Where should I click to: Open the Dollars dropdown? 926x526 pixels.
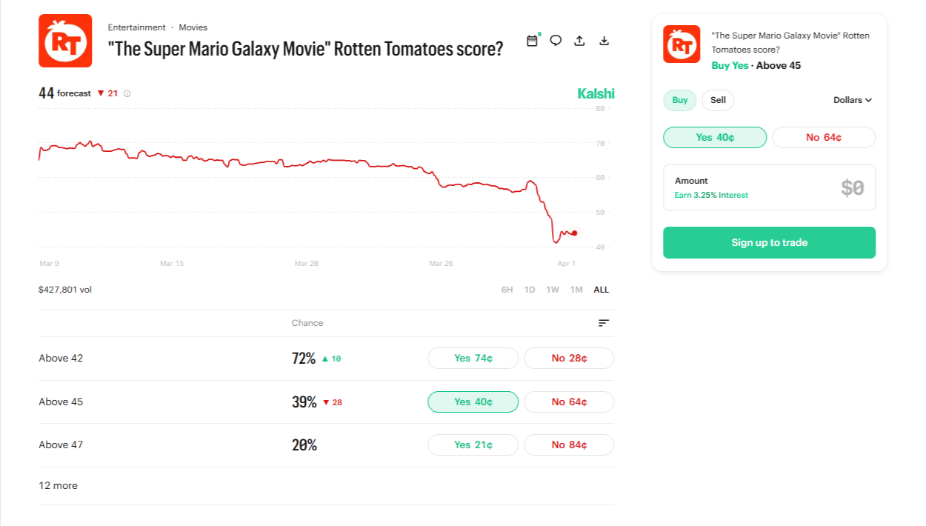click(x=852, y=100)
